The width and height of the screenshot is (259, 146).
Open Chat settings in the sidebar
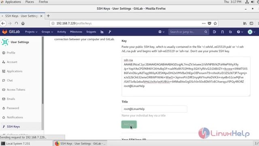(x=10, y=80)
